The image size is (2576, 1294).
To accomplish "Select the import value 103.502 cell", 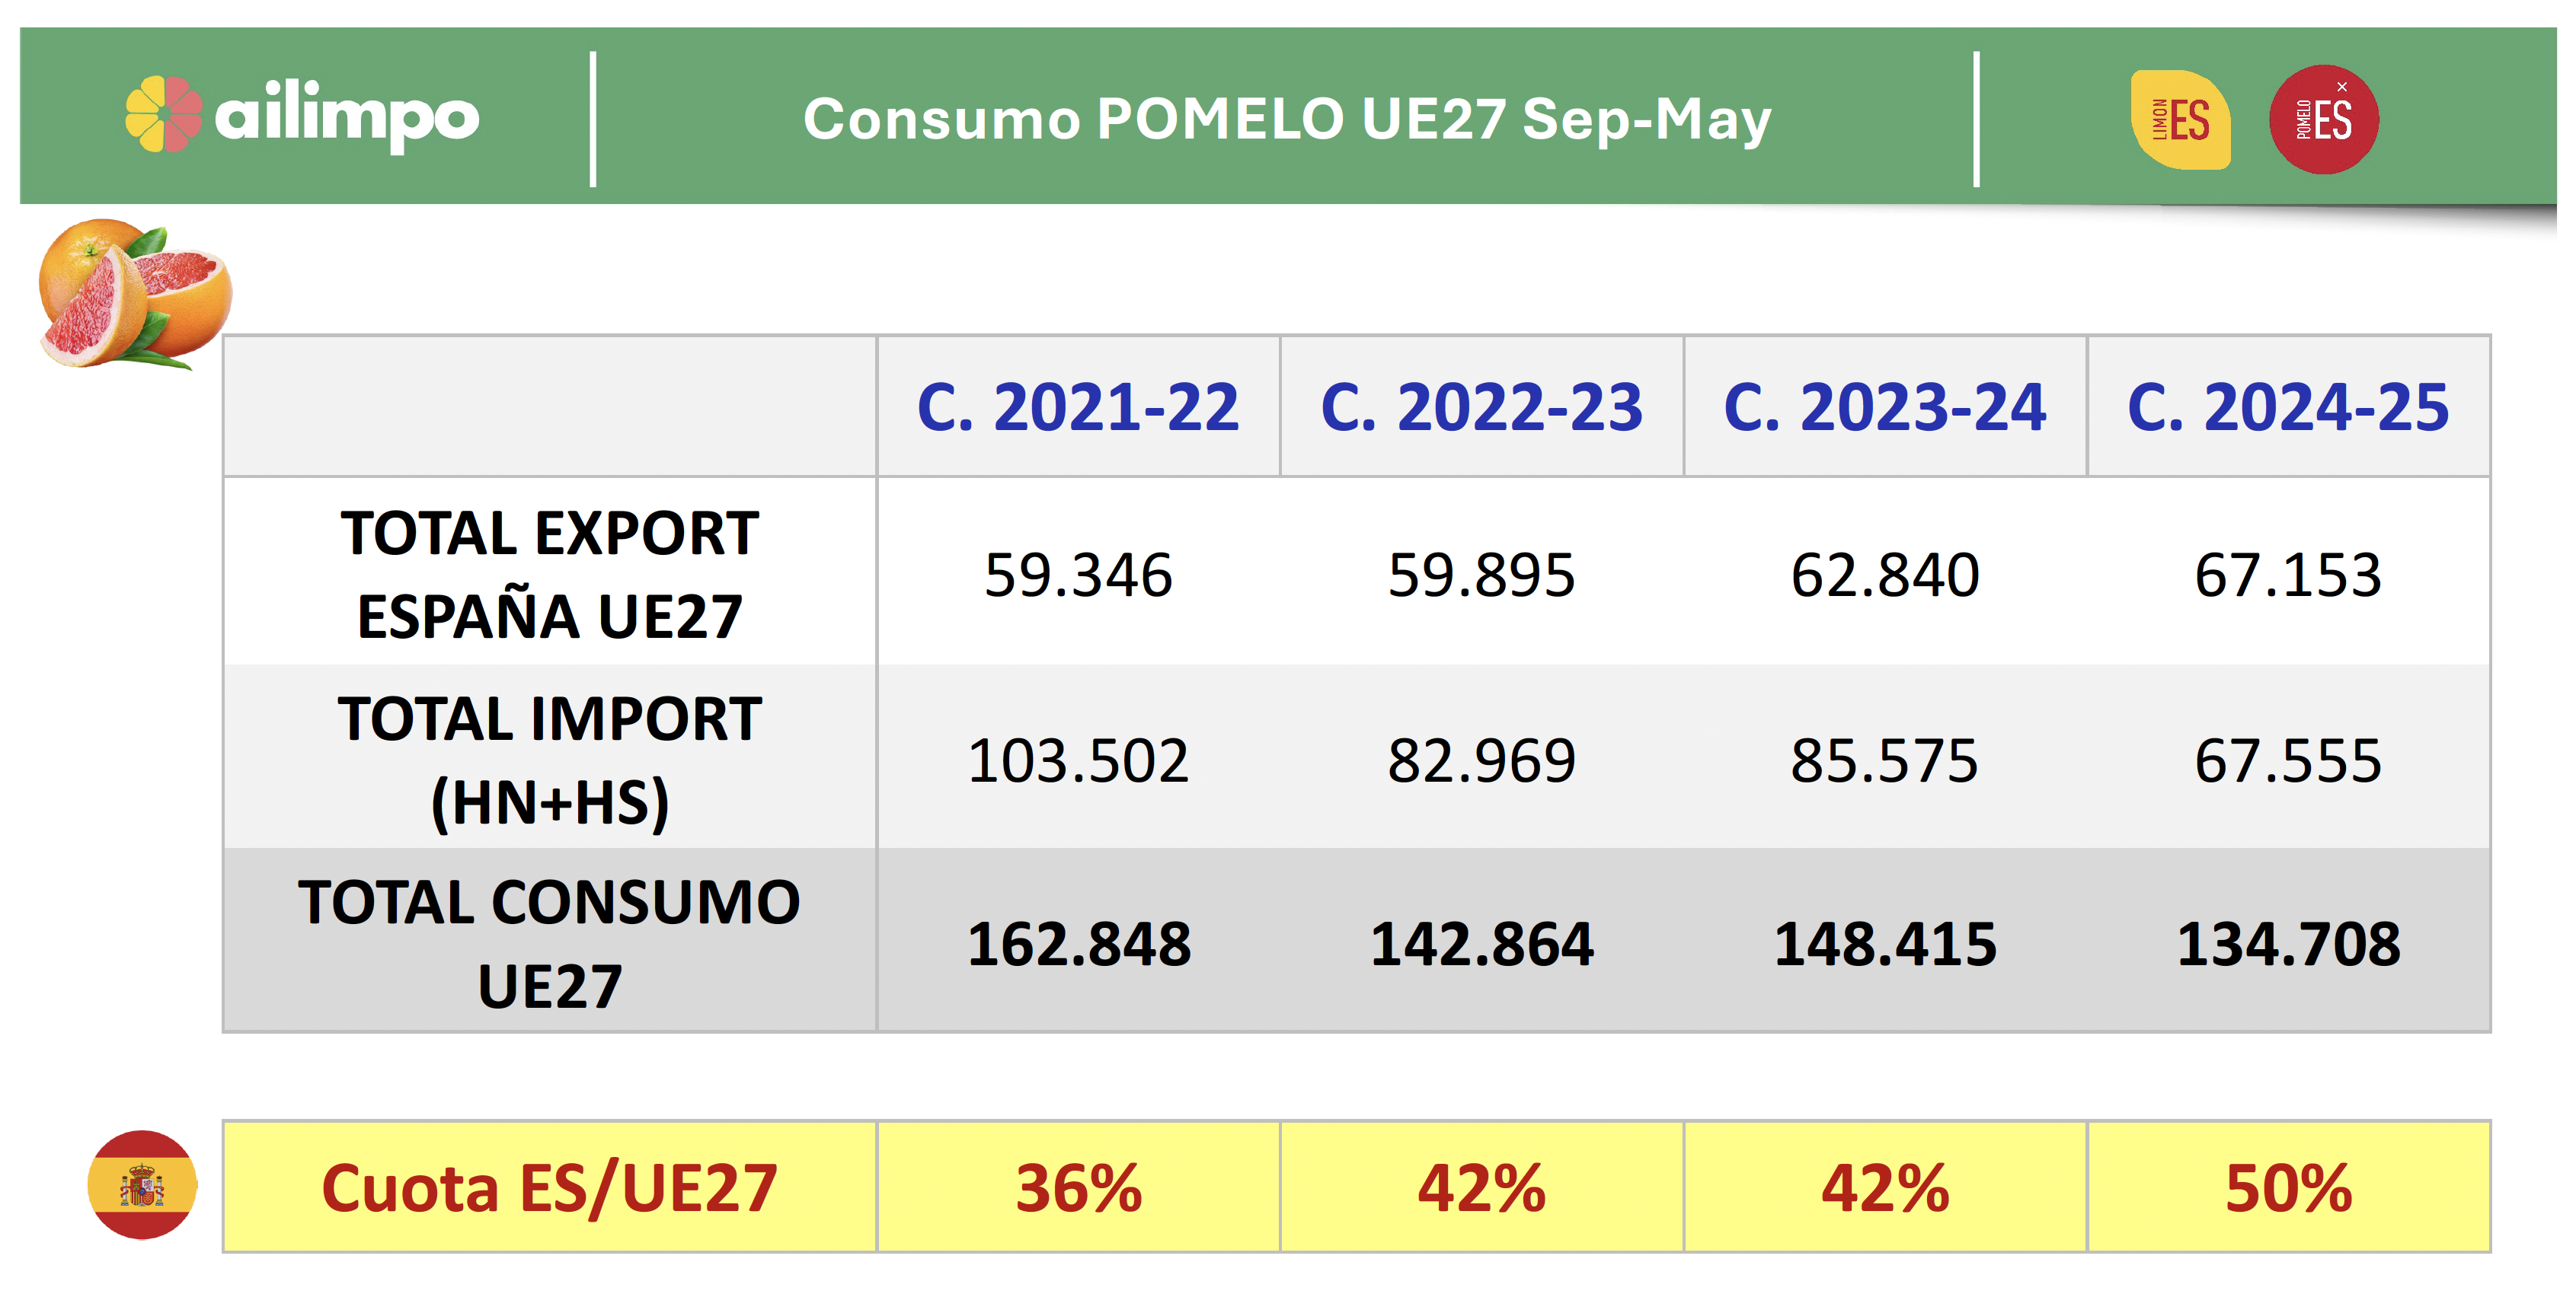I will pos(1078,760).
